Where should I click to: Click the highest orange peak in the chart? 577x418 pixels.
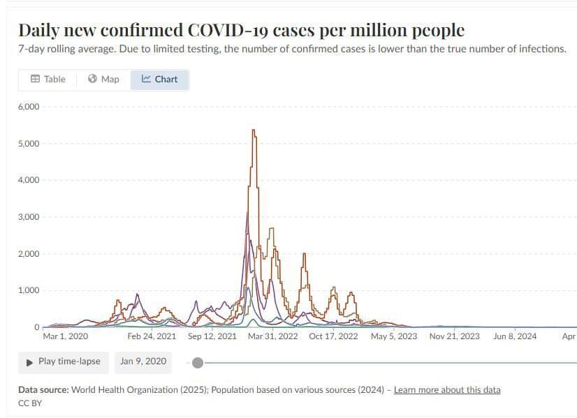pyautogui.click(x=253, y=130)
